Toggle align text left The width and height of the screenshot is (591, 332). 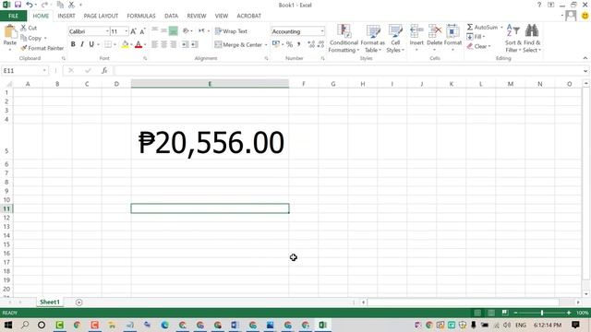tap(154, 44)
